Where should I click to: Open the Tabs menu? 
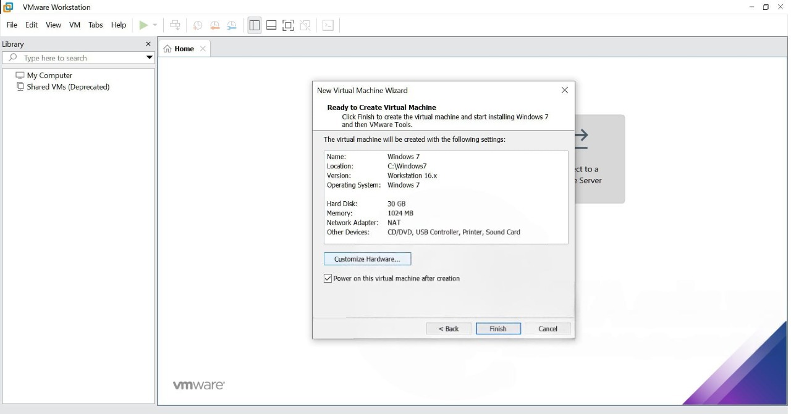click(96, 25)
